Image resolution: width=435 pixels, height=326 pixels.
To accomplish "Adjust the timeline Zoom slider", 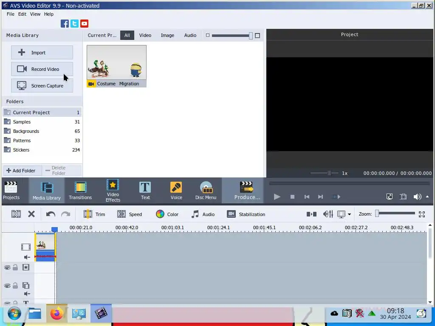I will coord(377,214).
